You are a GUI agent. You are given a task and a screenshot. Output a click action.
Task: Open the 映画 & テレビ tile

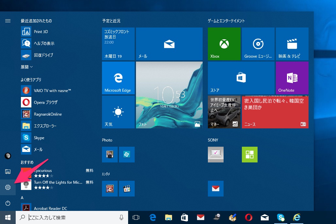[x=292, y=44]
